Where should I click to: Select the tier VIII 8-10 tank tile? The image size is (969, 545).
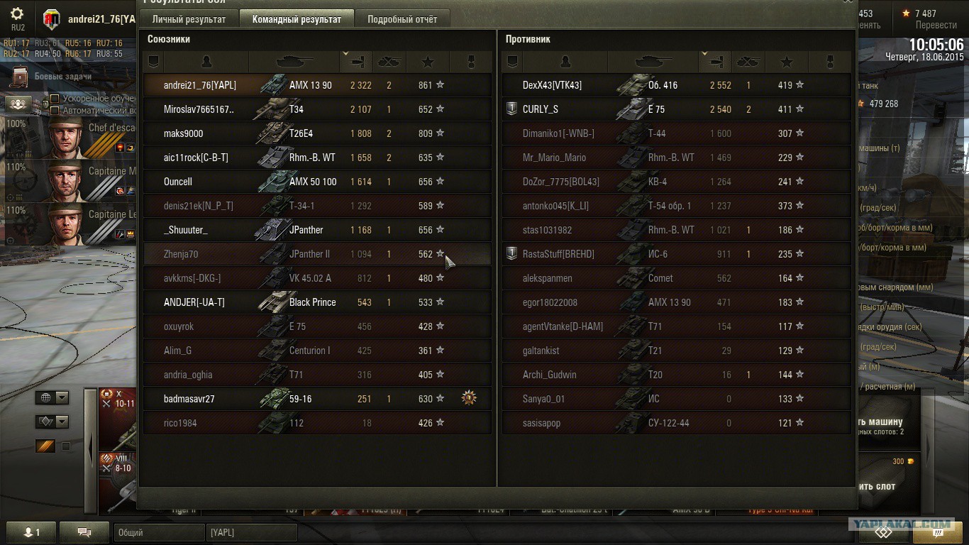(x=117, y=482)
